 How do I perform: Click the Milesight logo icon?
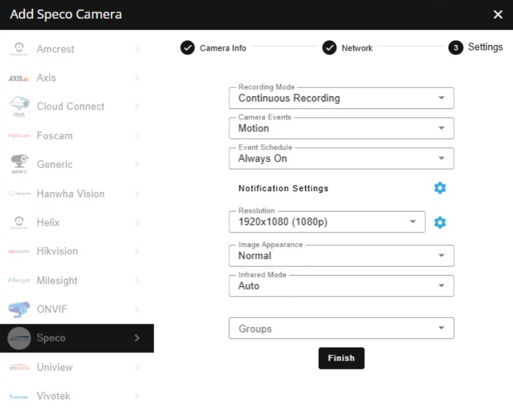(19, 280)
